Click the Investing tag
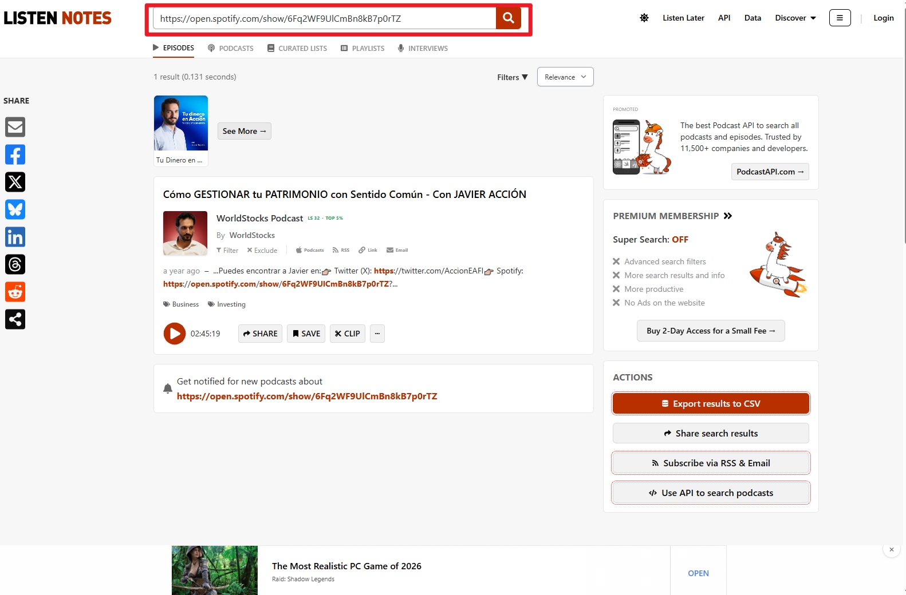This screenshot has height=595, width=906. pyautogui.click(x=227, y=304)
